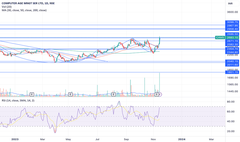240x142 pixels.
Task: Click the green CAMS price tag
Action: [x=220, y=37]
